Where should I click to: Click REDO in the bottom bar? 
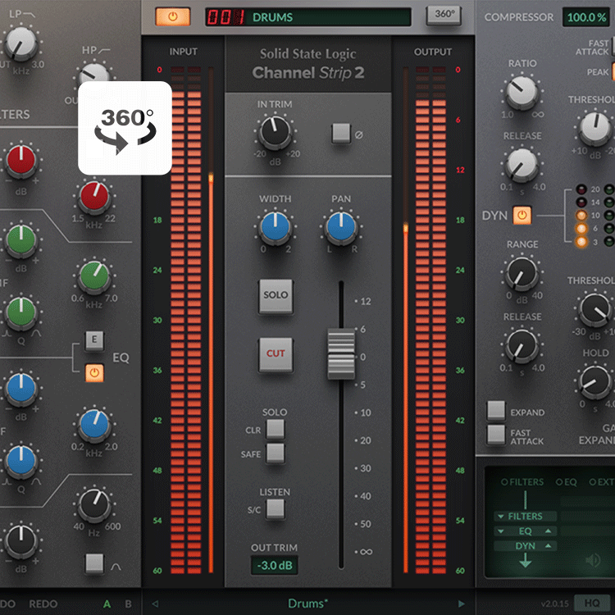coord(43,604)
